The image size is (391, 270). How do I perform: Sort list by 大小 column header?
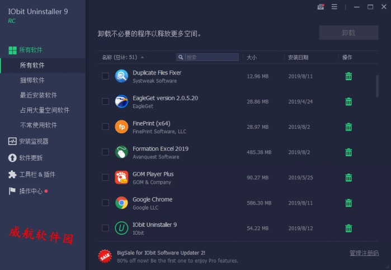point(252,58)
